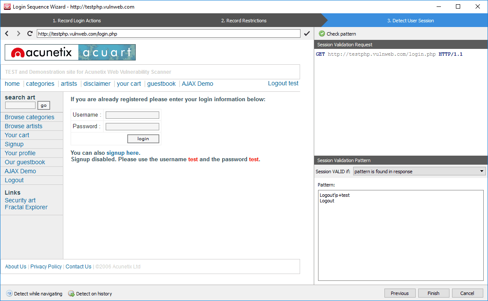The width and height of the screenshot is (488, 301).
Task: Open the guestbook navigation link
Action: tap(161, 84)
